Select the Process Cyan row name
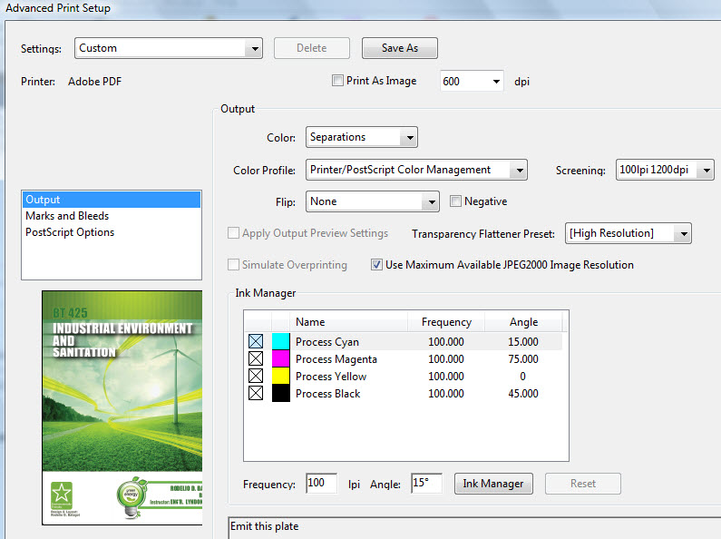 [326, 342]
